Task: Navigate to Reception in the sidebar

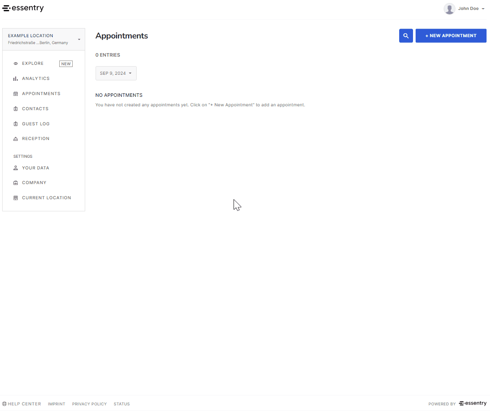Action: 35,138
